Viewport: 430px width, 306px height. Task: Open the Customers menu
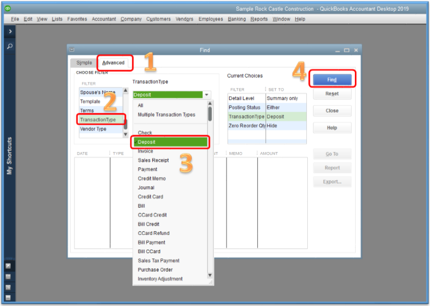[158, 19]
